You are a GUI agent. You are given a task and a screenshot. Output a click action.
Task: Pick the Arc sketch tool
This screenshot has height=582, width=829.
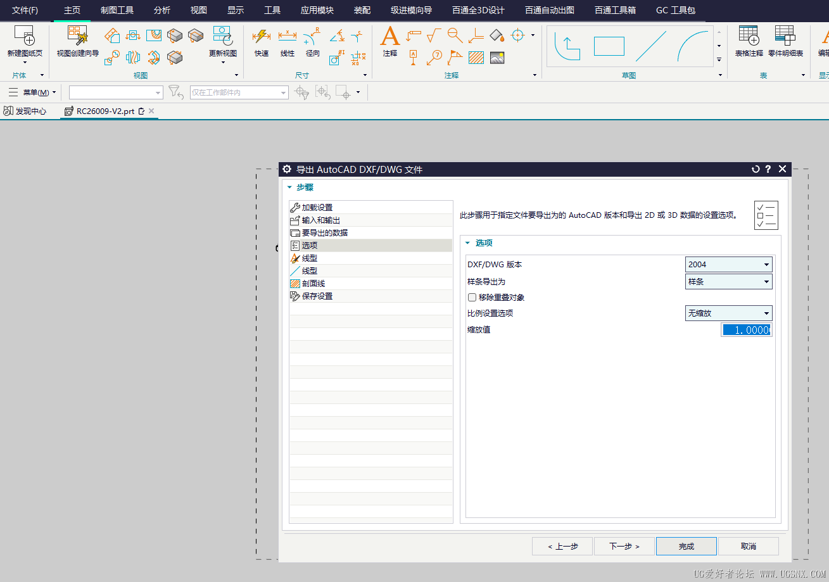[x=692, y=46]
